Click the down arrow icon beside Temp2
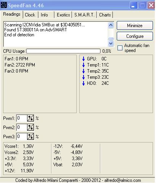The image size is (156, 183). tap(84, 71)
